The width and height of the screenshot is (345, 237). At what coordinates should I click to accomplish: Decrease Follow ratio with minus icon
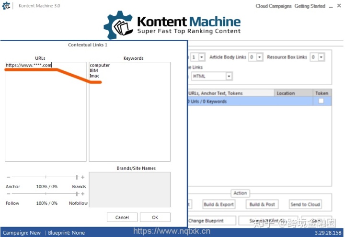pos(8,194)
